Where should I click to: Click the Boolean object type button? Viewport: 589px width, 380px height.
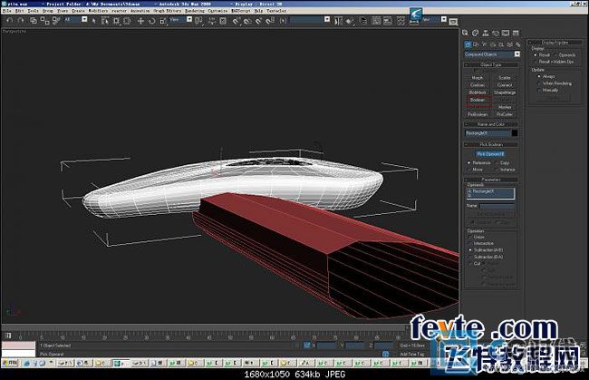[x=478, y=100]
